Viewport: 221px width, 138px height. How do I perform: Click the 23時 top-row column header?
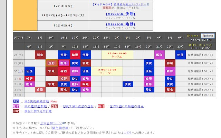click(x=107, y=38)
